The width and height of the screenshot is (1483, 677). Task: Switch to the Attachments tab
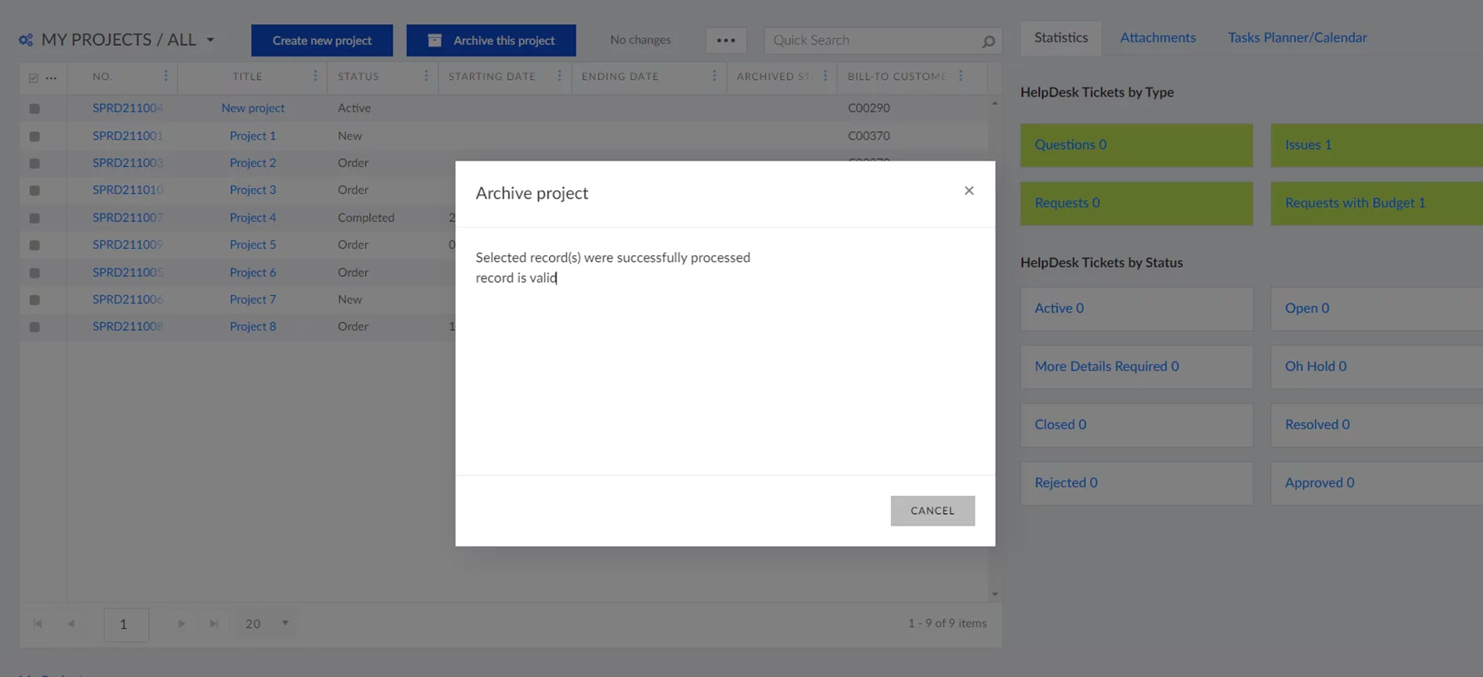[1157, 37]
